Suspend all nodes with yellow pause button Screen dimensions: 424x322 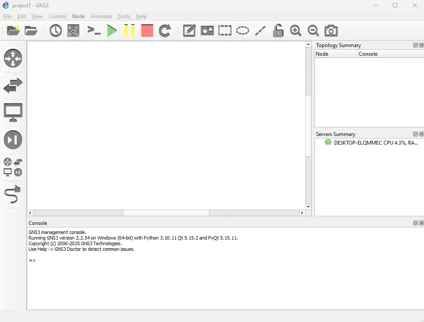[x=130, y=31]
